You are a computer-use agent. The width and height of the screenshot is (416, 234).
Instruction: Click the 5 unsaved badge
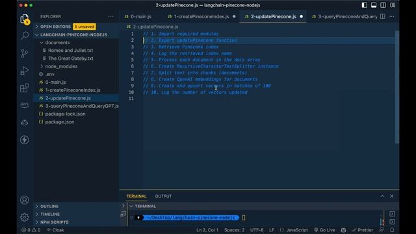pos(84,27)
